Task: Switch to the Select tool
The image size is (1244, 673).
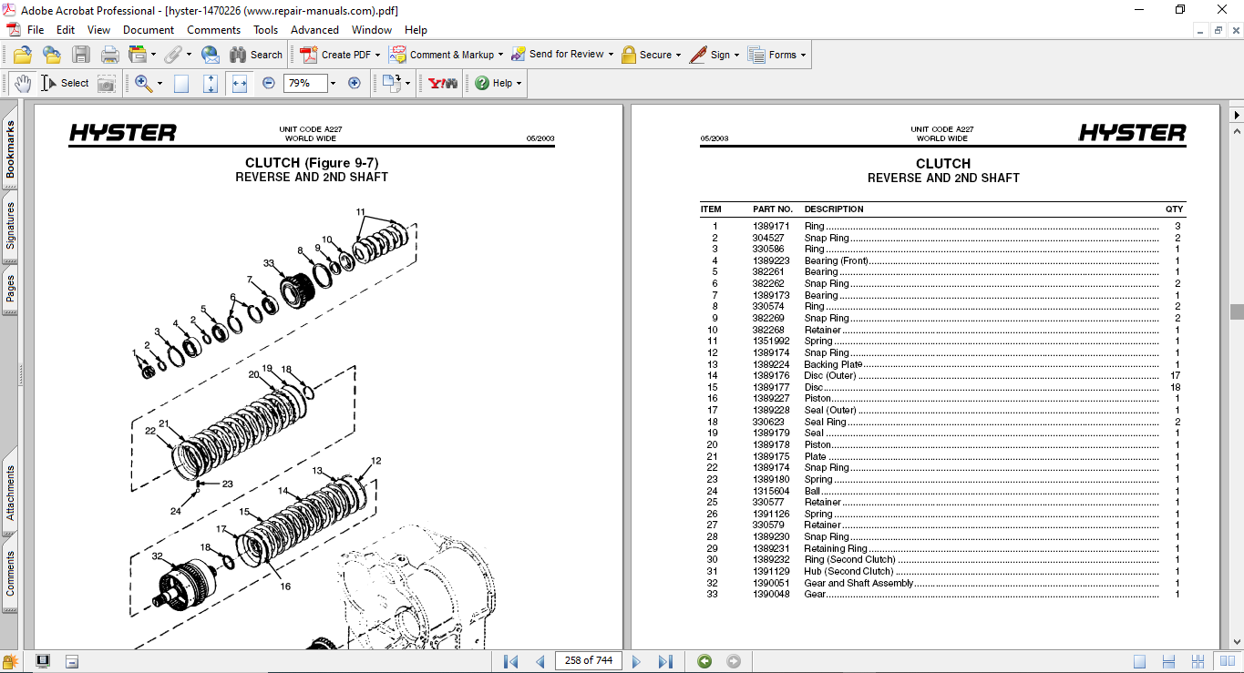Action: [64, 83]
